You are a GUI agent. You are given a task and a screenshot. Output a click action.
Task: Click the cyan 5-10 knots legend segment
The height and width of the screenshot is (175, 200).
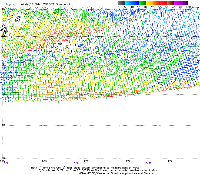pyautogui.click(x=128, y=3)
